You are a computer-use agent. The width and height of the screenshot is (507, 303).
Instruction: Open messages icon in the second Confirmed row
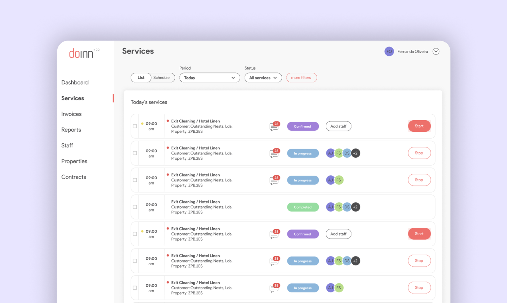pyautogui.click(x=274, y=234)
